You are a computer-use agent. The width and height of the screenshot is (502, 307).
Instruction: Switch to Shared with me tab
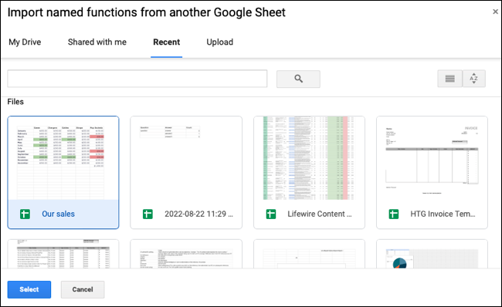point(97,42)
